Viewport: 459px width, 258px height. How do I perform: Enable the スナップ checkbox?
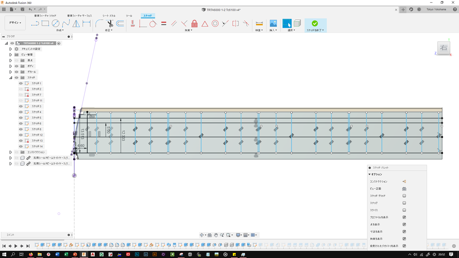click(404, 203)
